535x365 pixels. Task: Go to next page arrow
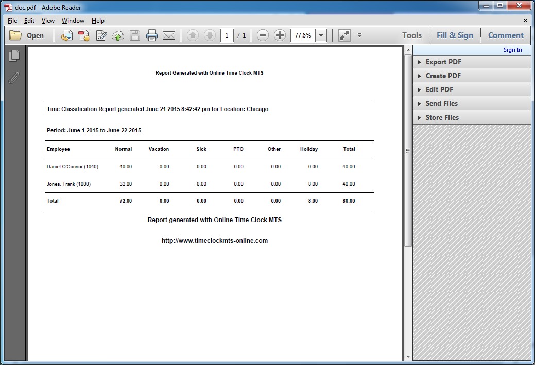pyautogui.click(x=210, y=35)
